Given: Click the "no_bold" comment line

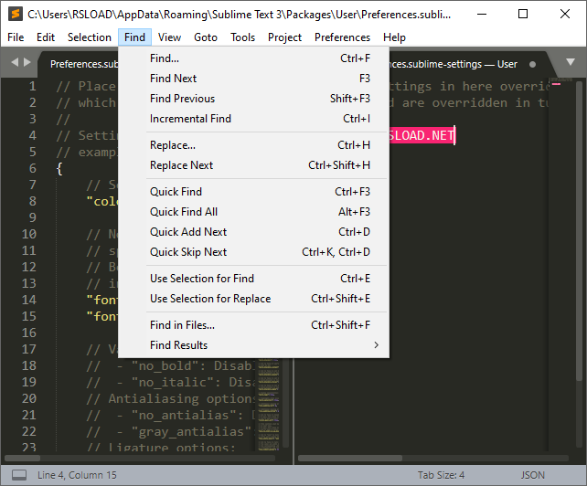Looking at the screenshot, I should [x=172, y=366].
